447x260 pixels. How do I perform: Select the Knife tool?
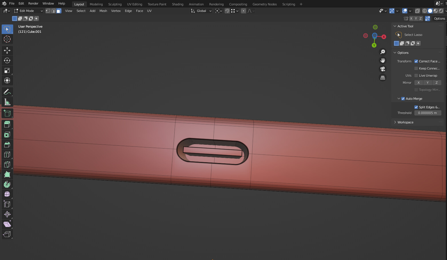click(7, 164)
